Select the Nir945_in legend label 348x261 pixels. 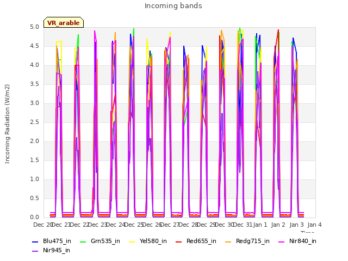tap(57, 251)
